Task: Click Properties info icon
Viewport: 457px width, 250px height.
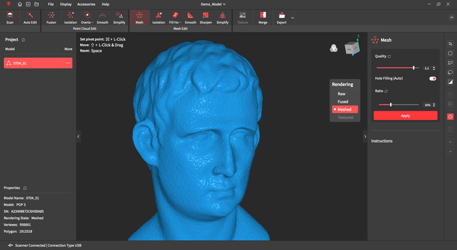Action: click(x=25, y=188)
